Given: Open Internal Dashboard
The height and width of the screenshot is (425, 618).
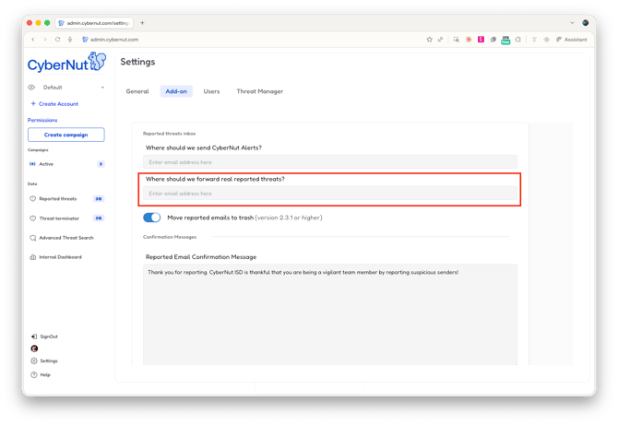Looking at the screenshot, I should point(60,257).
